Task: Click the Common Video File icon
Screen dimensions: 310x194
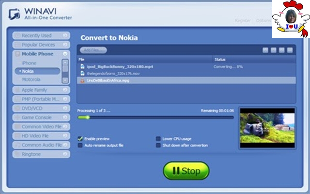Action: click(17, 127)
